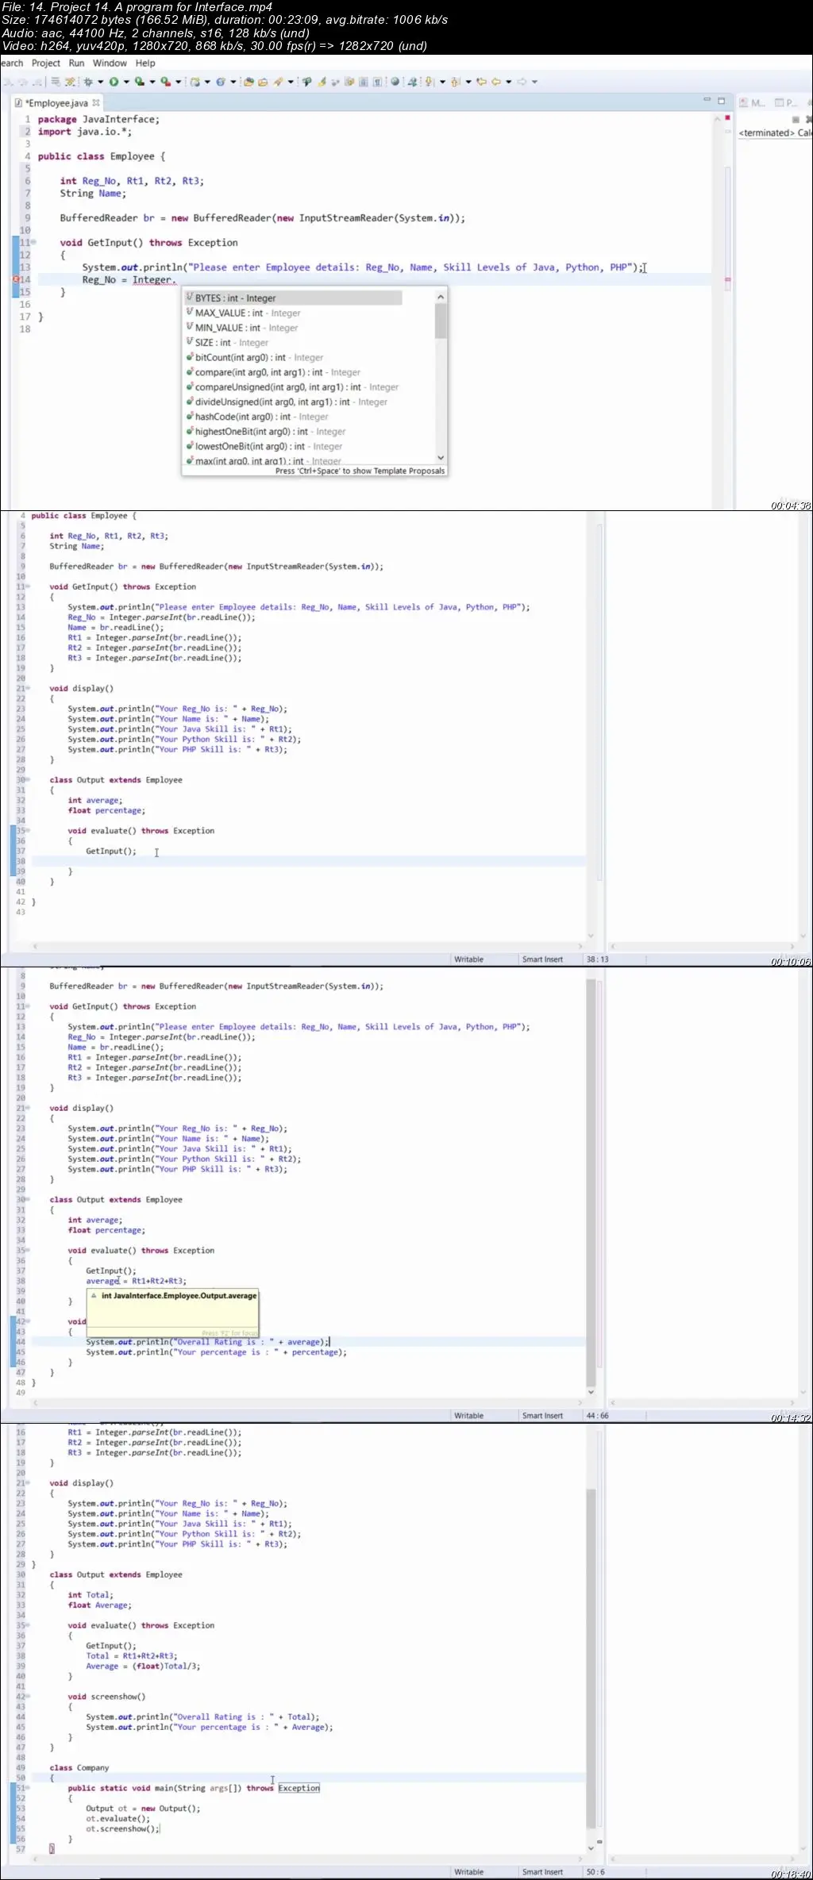Click cursor position '44 : 66' in status bar
This screenshot has height=1880, width=813.
[x=598, y=1416]
